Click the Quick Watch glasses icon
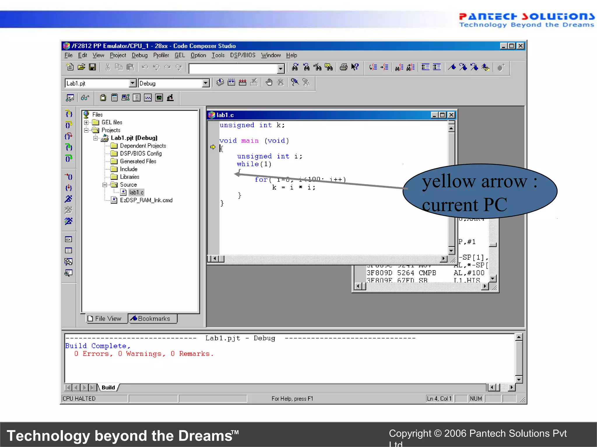 point(85,98)
